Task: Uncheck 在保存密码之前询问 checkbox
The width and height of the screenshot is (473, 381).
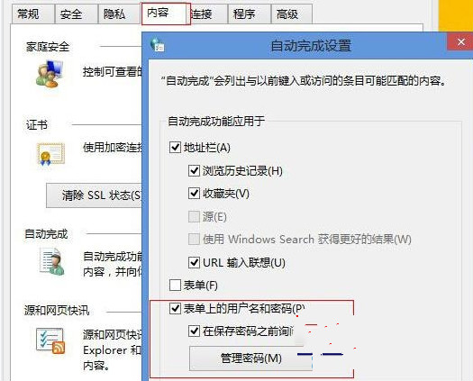Action: (194, 331)
